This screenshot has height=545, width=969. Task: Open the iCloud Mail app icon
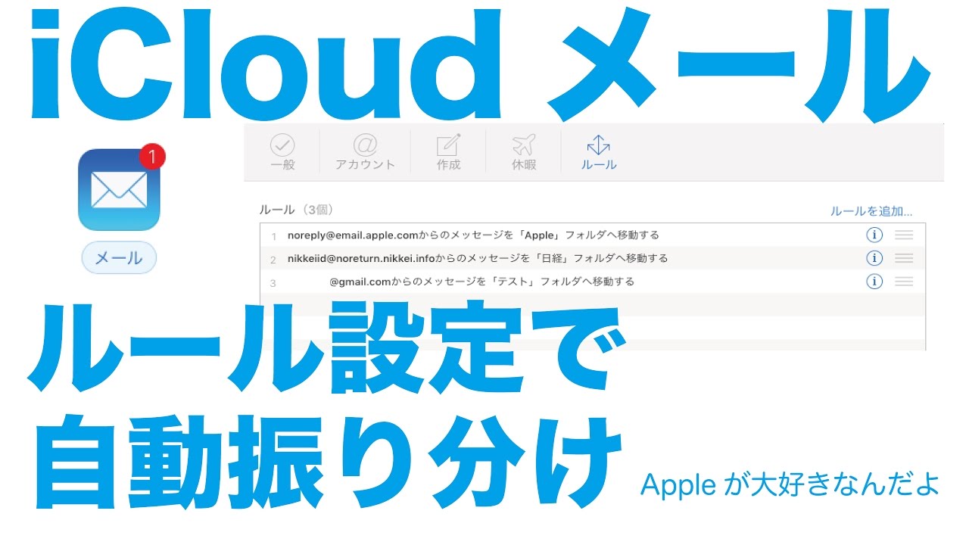(x=120, y=189)
